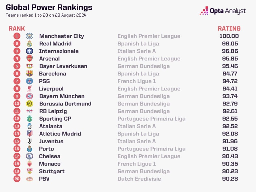Select the Liverpool club crest
Viewport: 256px width, 192px height.
click(29, 89)
